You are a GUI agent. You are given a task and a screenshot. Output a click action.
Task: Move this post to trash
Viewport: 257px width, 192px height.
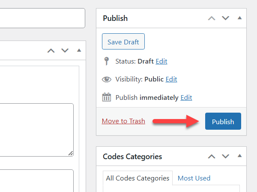coord(123,121)
